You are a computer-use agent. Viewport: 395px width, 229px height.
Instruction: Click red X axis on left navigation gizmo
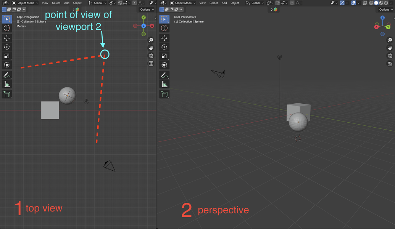click(x=152, y=26)
